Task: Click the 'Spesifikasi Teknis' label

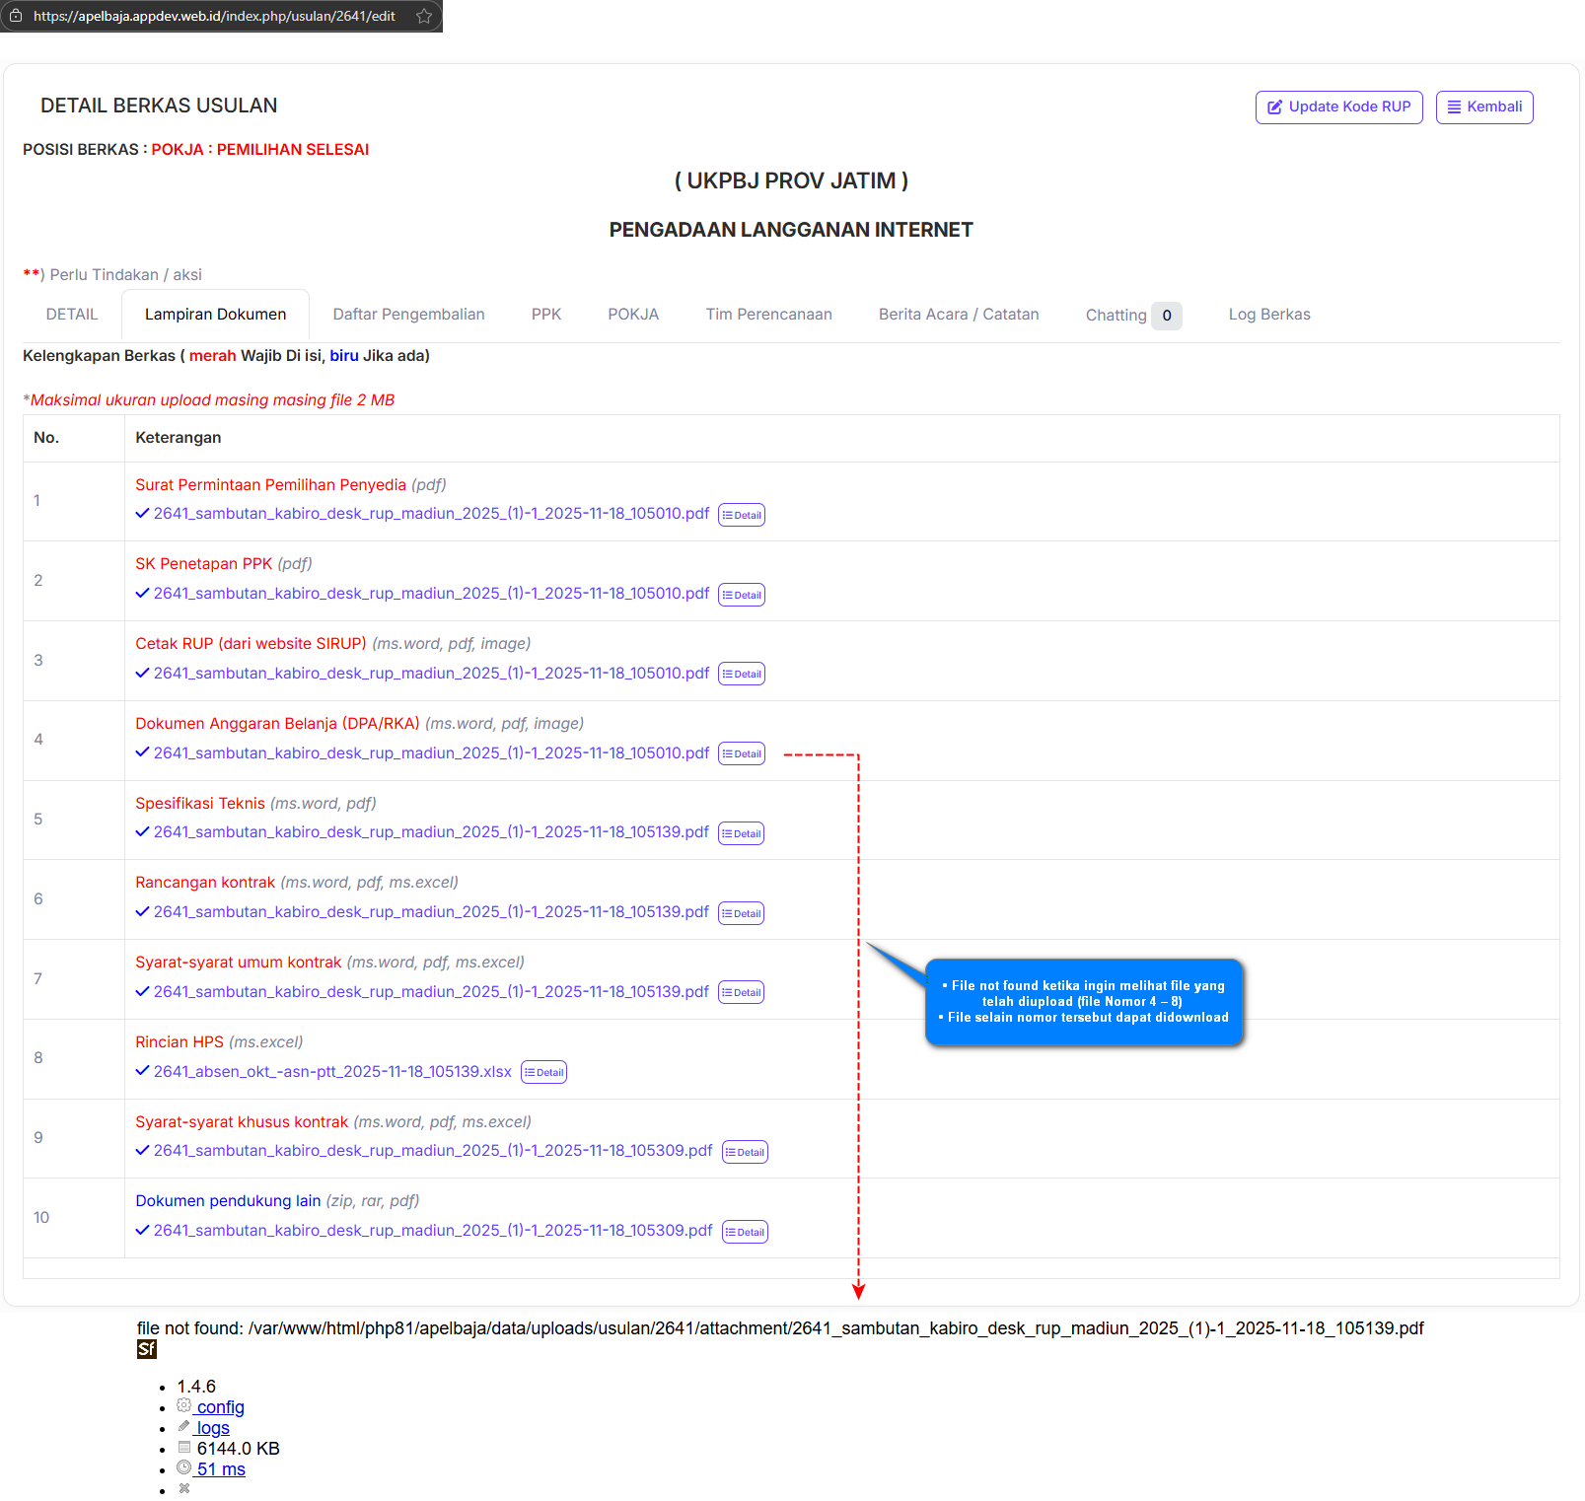Action: [200, 804]
